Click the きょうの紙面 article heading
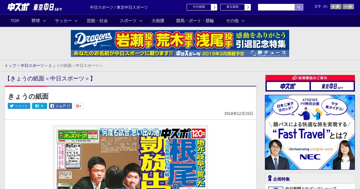The width and height of the screenshot is (360, 189). coord(28,96)
